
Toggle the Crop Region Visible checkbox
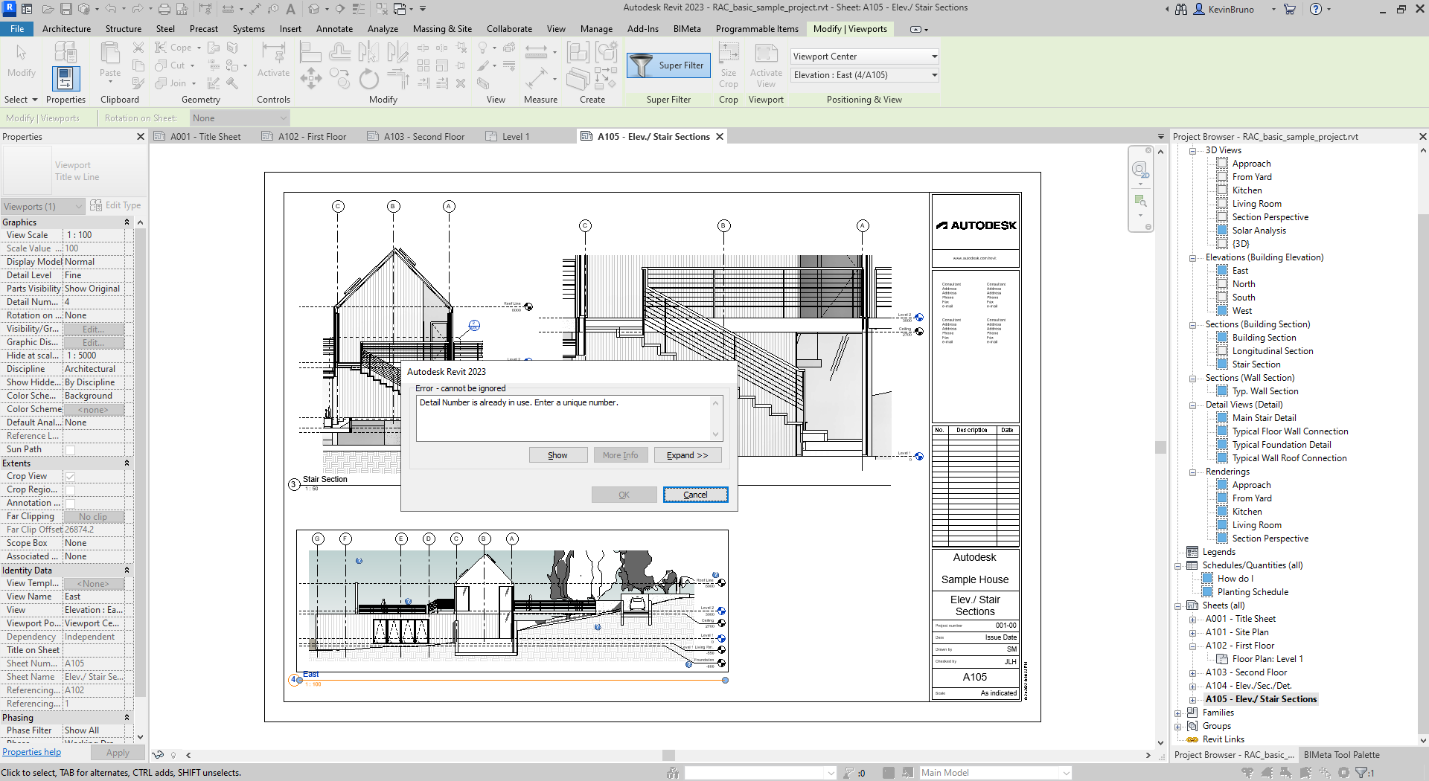point(70,489)
